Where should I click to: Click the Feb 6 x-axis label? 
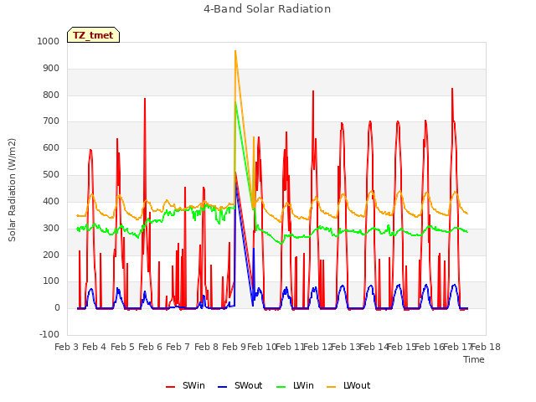tap(150, 347)
